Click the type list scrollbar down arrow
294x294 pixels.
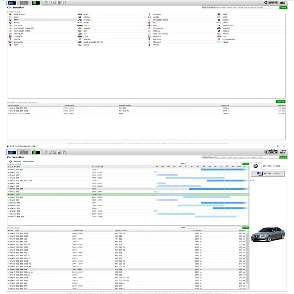point(247,288)
